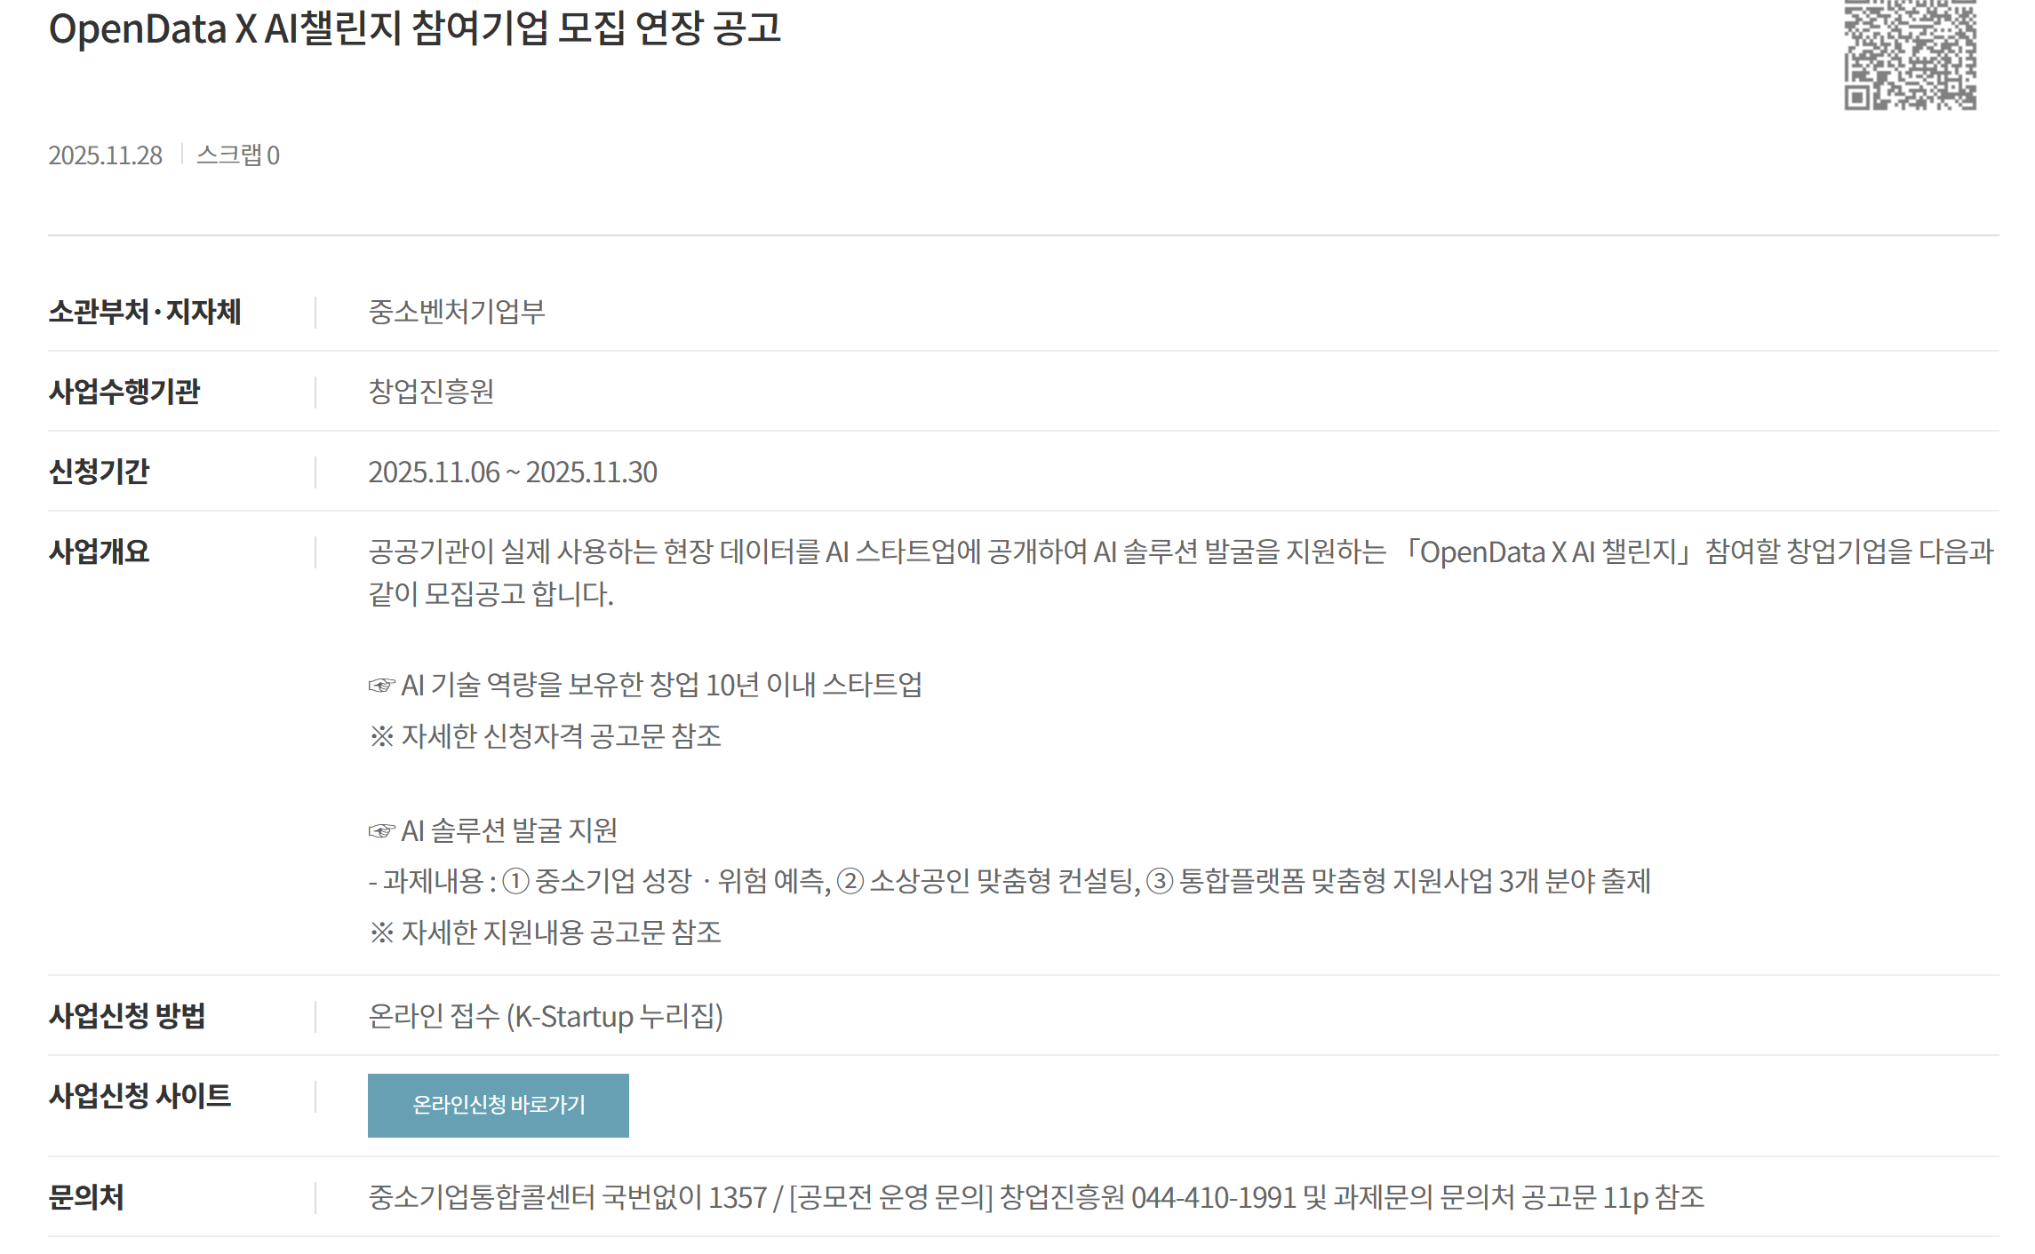Click the 과제내용 line listing three fields

coord(1010,881)
